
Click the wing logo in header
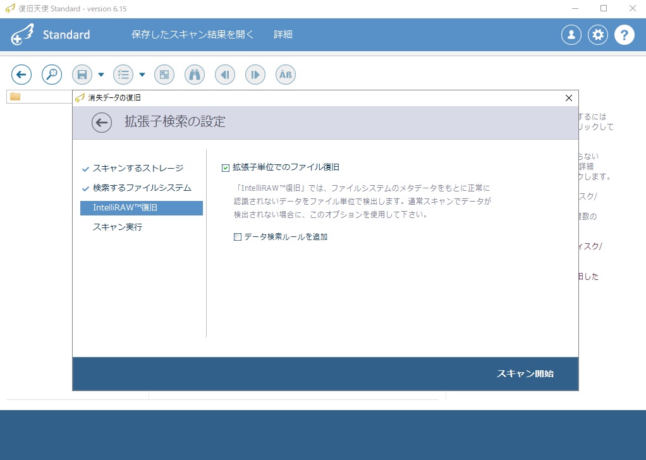22,35
